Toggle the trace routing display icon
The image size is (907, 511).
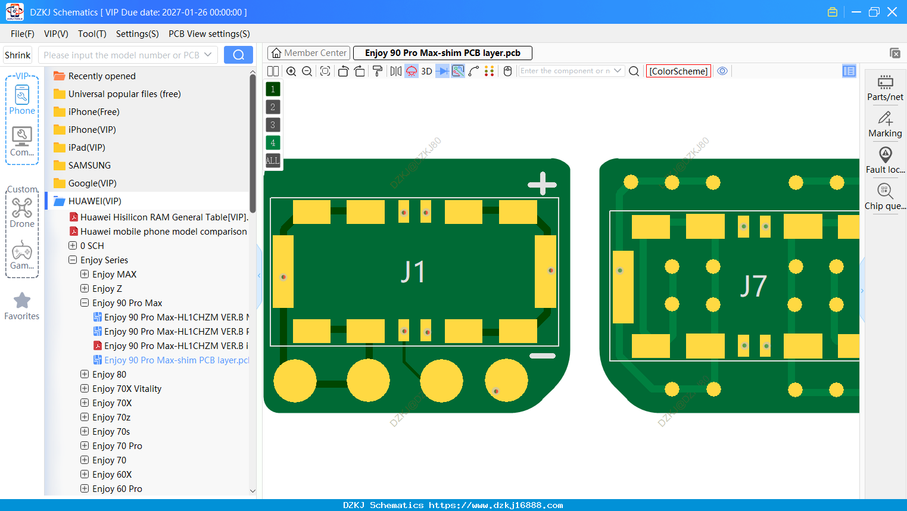[458, 71]
